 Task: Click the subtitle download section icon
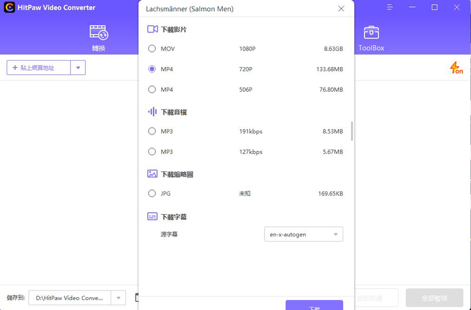[152, 216]
